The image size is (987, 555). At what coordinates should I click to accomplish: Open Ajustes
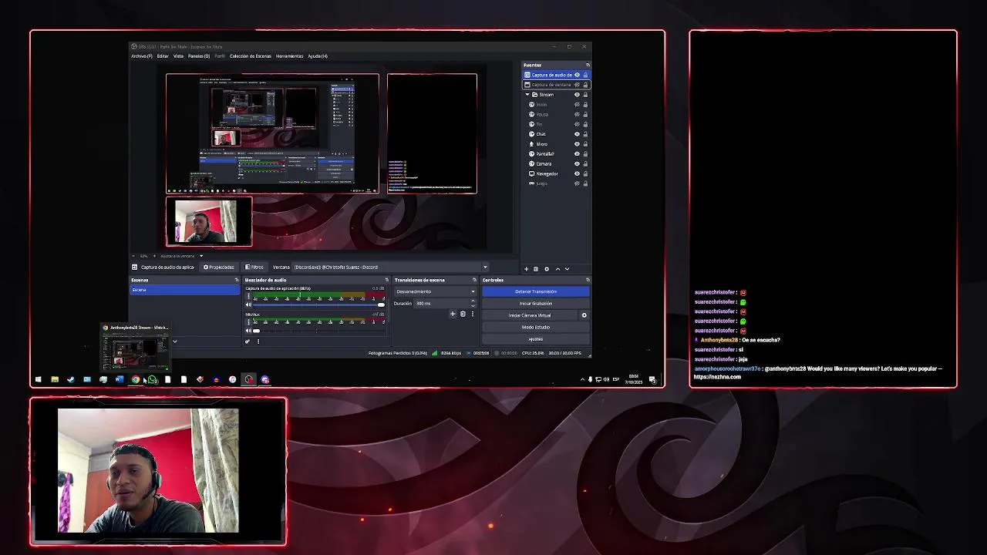tap(536, 339)
